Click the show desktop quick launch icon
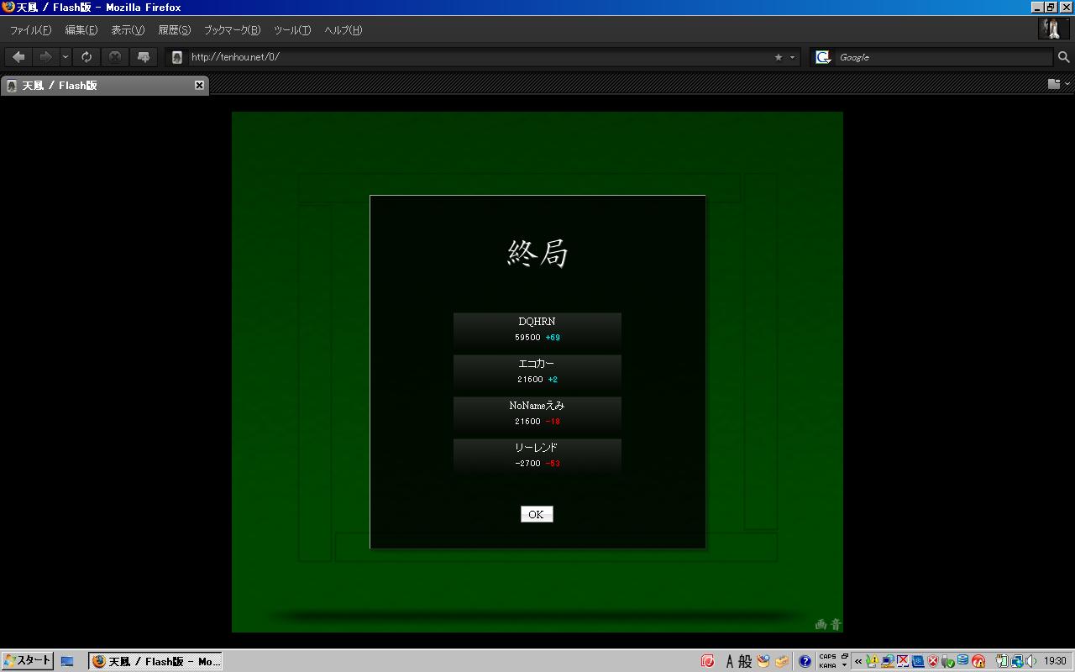This screenshot has height=672, width=1075. pos(67,661)
